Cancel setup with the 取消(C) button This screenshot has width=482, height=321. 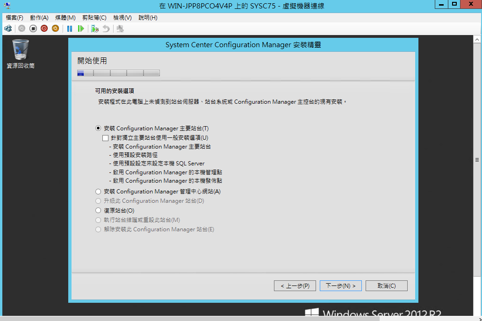(387, 285)
